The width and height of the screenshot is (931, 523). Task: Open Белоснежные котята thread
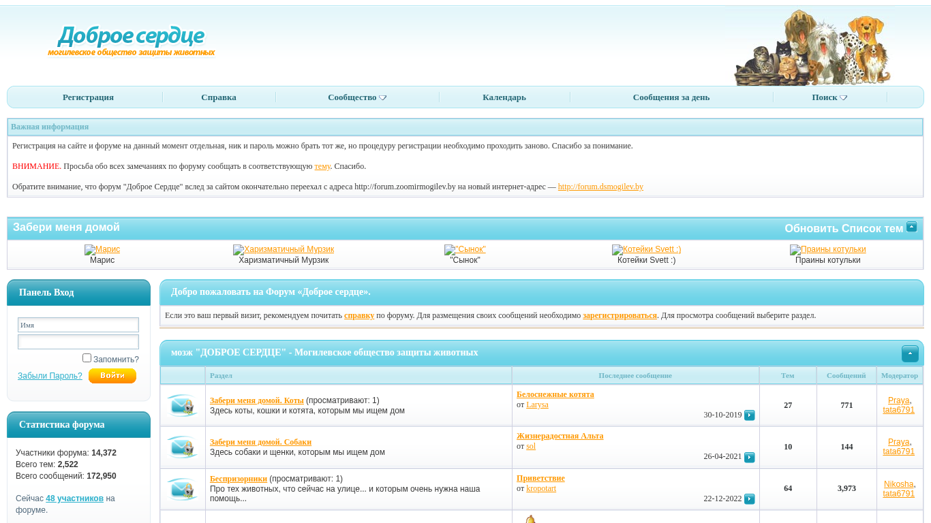pyautogui.click(x=555, y=394)
